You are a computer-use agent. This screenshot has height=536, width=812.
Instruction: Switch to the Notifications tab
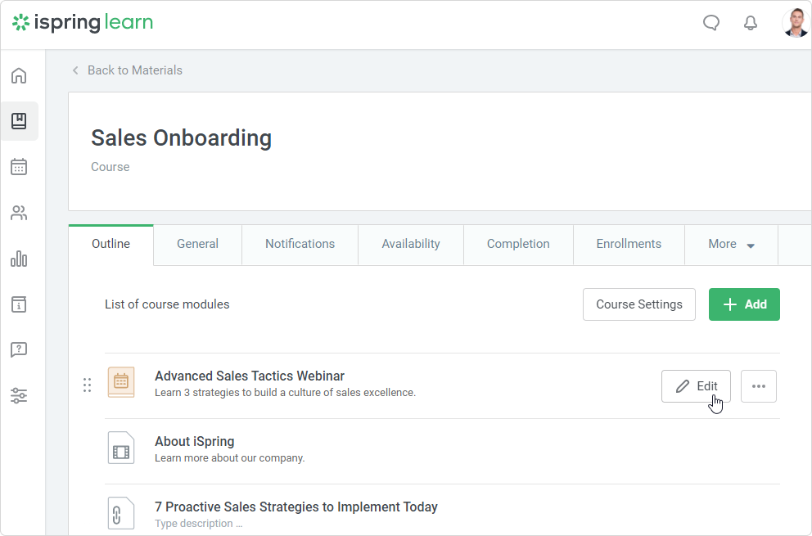click(x=300, y=244)
